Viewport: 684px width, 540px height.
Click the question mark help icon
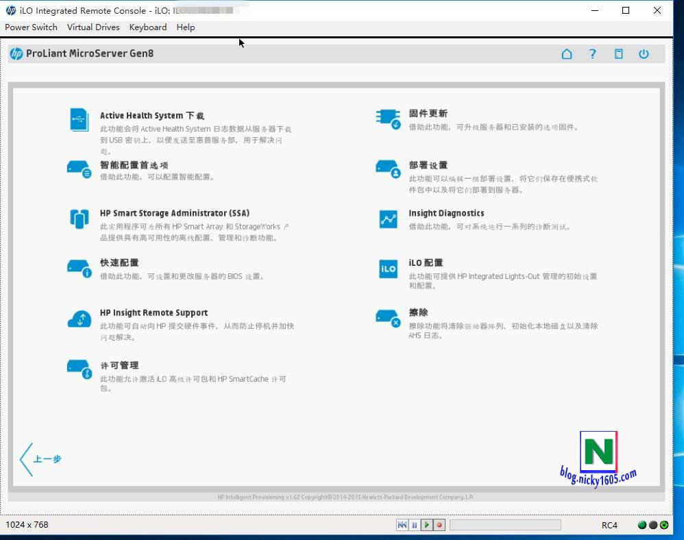point(592,53)
